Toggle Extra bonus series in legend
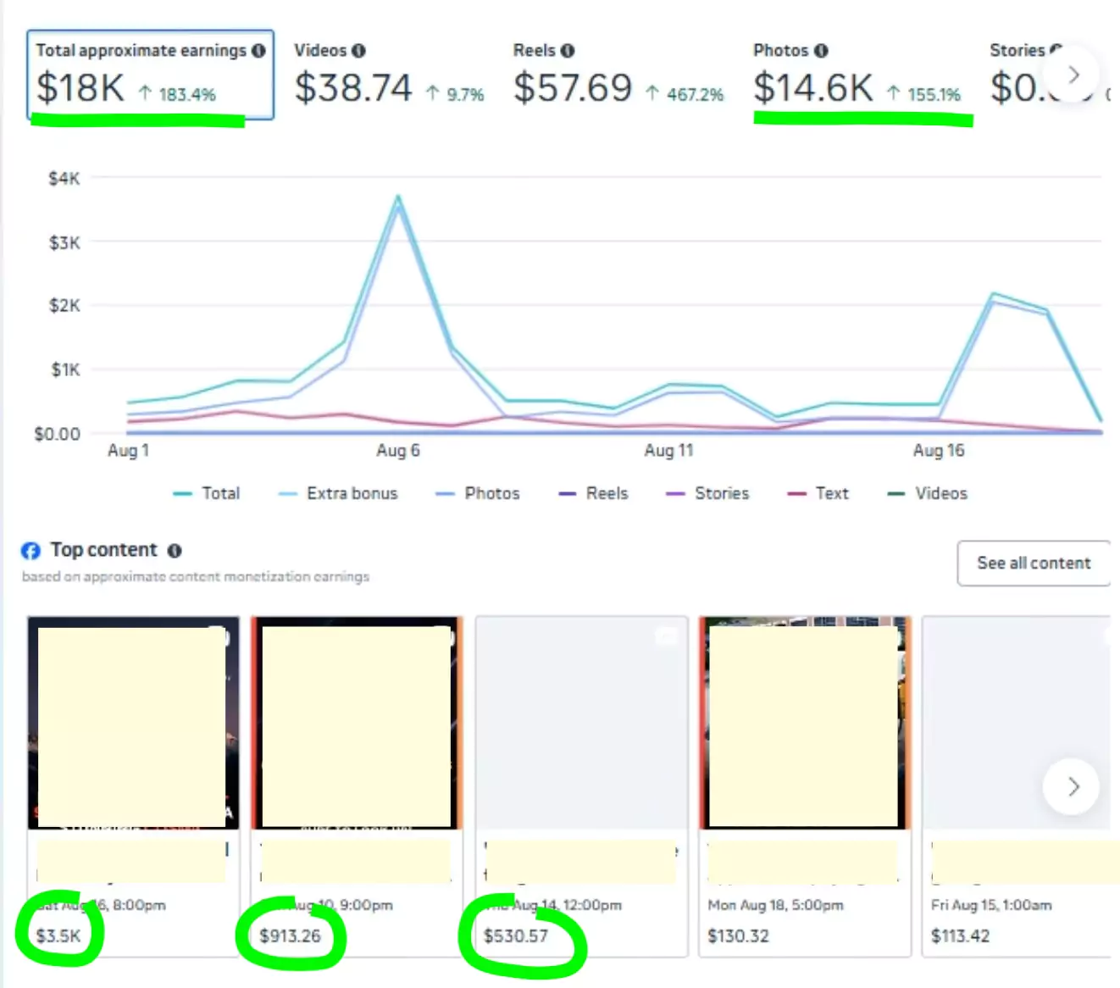Image resolution: width=1120 pixels, height=988 pixels. (339, 493)
